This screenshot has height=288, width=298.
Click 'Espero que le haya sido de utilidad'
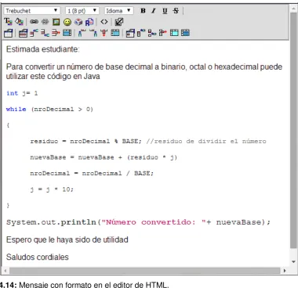click(x=67, y=239)
